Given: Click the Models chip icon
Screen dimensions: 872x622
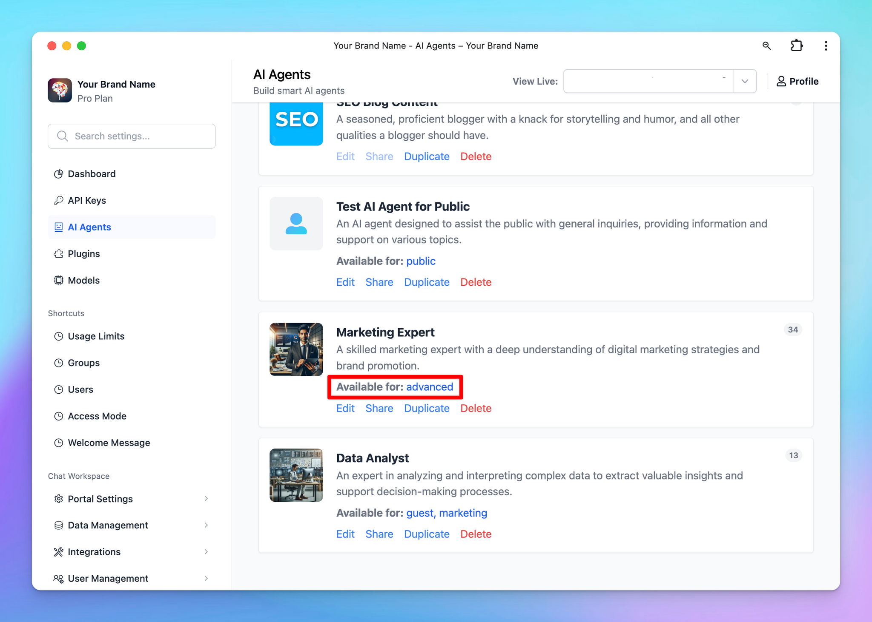Looking at the screenshot, I should [59, 280].
